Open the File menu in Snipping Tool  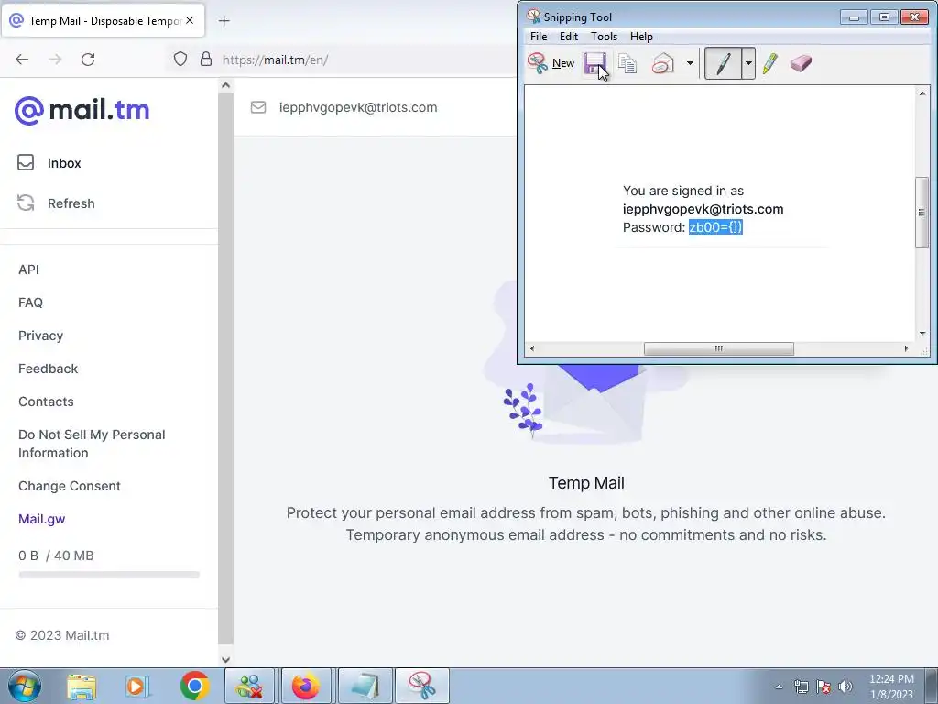tap(539, 37)
